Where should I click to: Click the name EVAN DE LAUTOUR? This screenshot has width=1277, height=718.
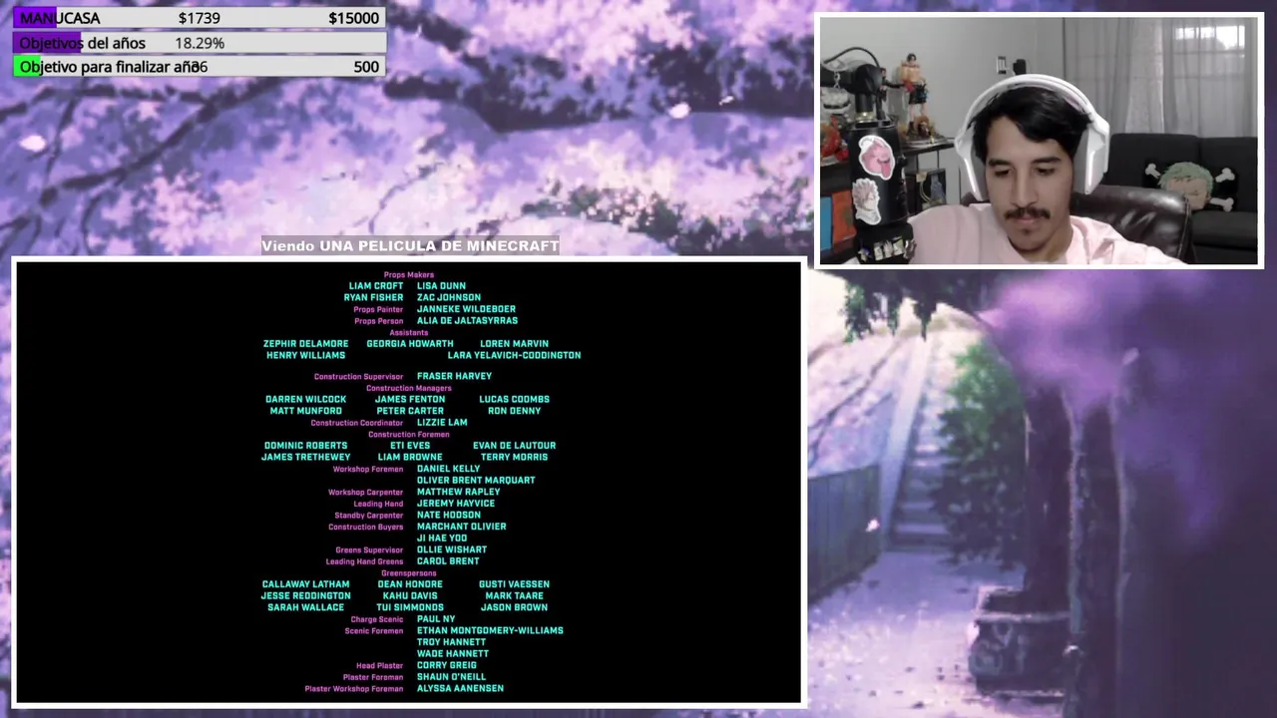tap(514, 446)
